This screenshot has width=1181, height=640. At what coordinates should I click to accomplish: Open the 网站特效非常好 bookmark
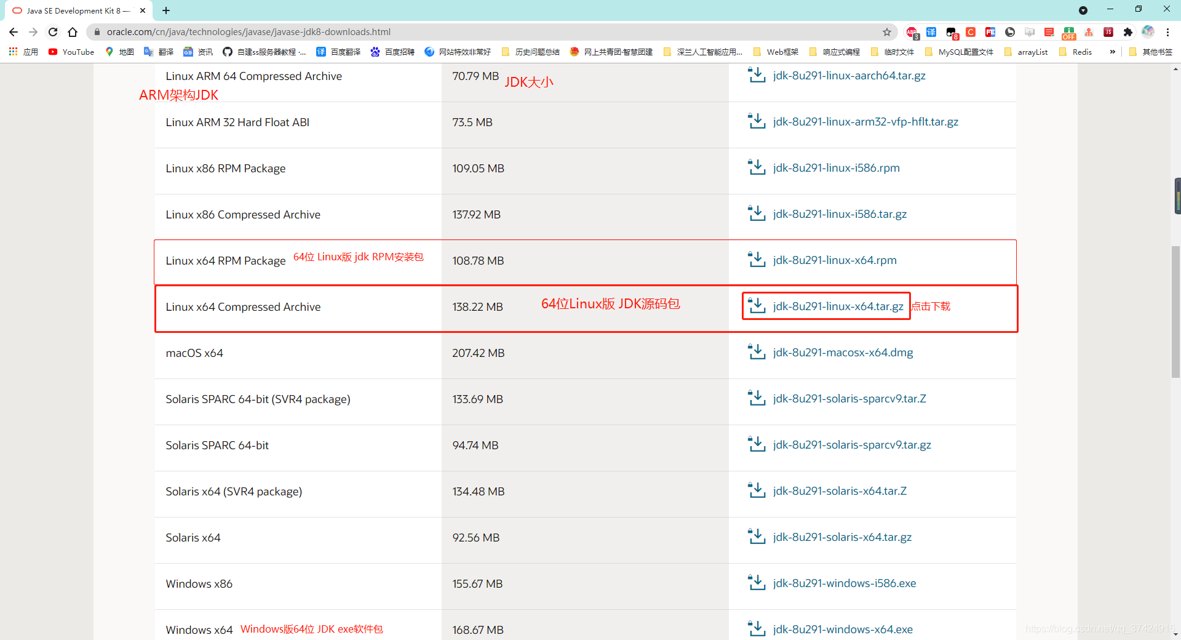point(458,52)
